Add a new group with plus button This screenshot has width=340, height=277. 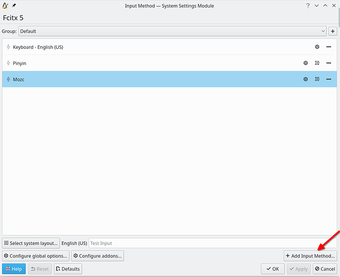pyautogui.click(x=333, y=31)
